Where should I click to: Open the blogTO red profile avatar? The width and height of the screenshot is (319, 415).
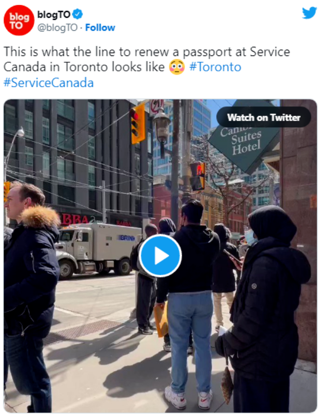[19, 20]
